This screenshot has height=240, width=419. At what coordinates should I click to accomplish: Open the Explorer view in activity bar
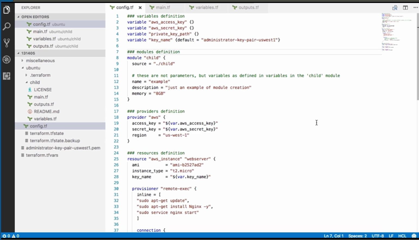pos(7,10)
